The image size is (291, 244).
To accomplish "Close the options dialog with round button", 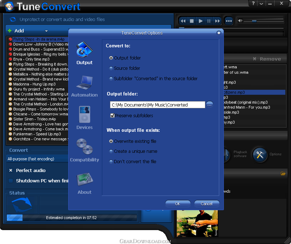I will point(219,33).
